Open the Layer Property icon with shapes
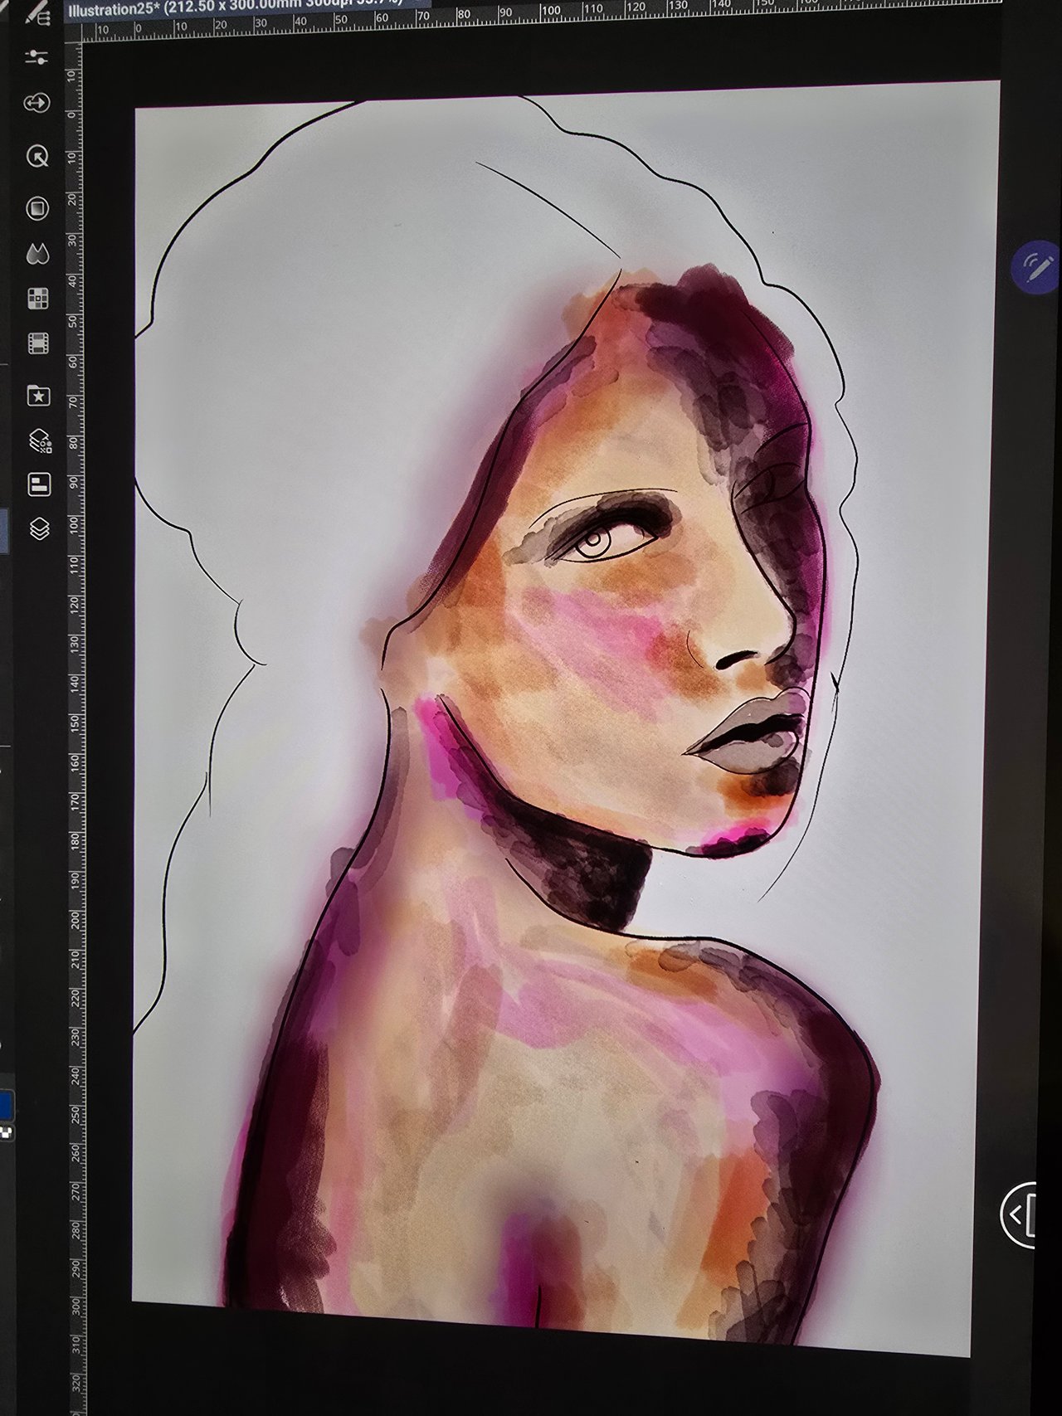The image size is (1062, 1416). 40,440
